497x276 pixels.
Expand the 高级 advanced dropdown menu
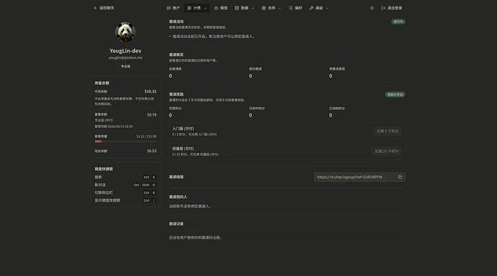pyautogui.click(x=319, y=8)
